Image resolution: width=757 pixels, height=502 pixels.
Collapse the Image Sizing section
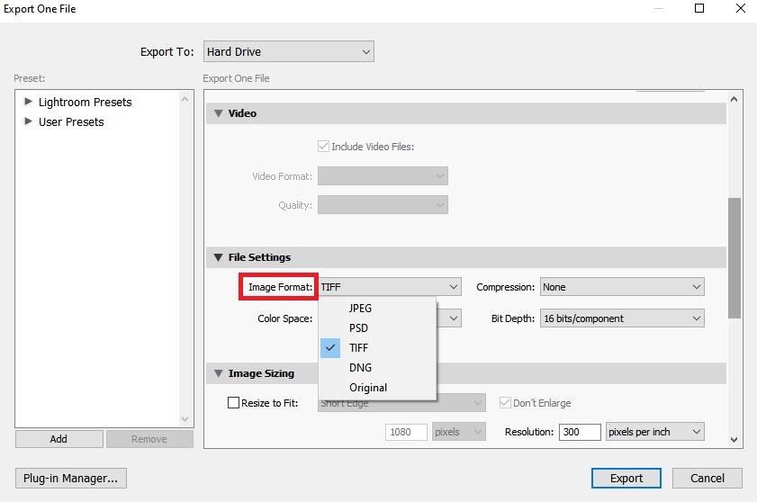(x=219, y=373)
